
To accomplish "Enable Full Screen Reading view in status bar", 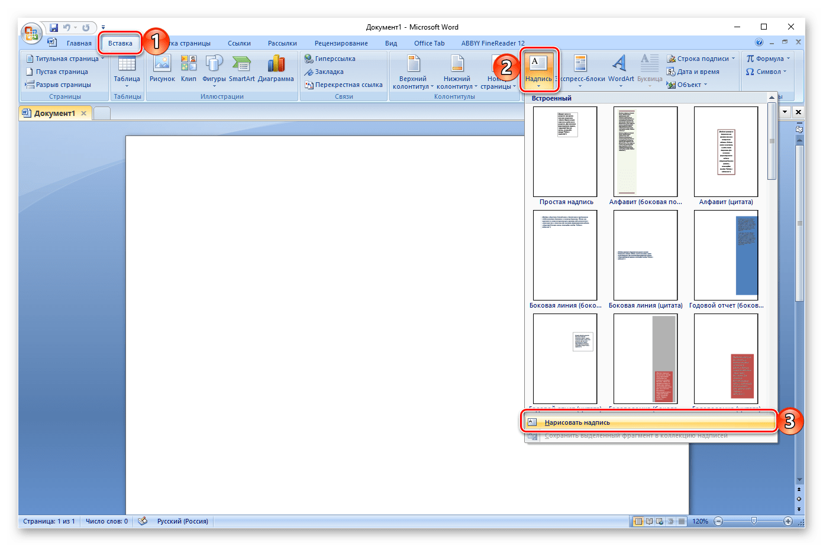I will [649, 521].
